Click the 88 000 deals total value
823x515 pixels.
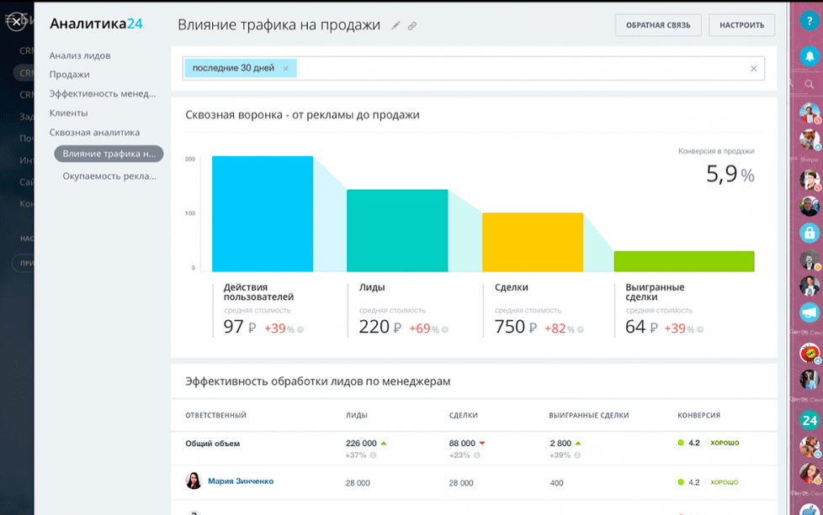point(462,444)
